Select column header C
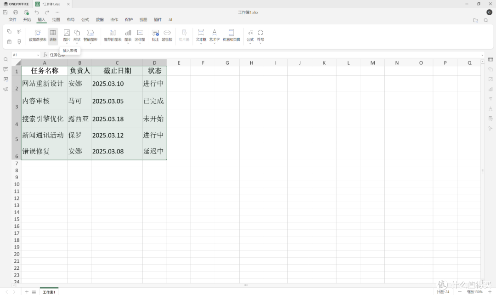Viewport: 496px width, 295px height. pyautogui.click(x=117, y=62)
